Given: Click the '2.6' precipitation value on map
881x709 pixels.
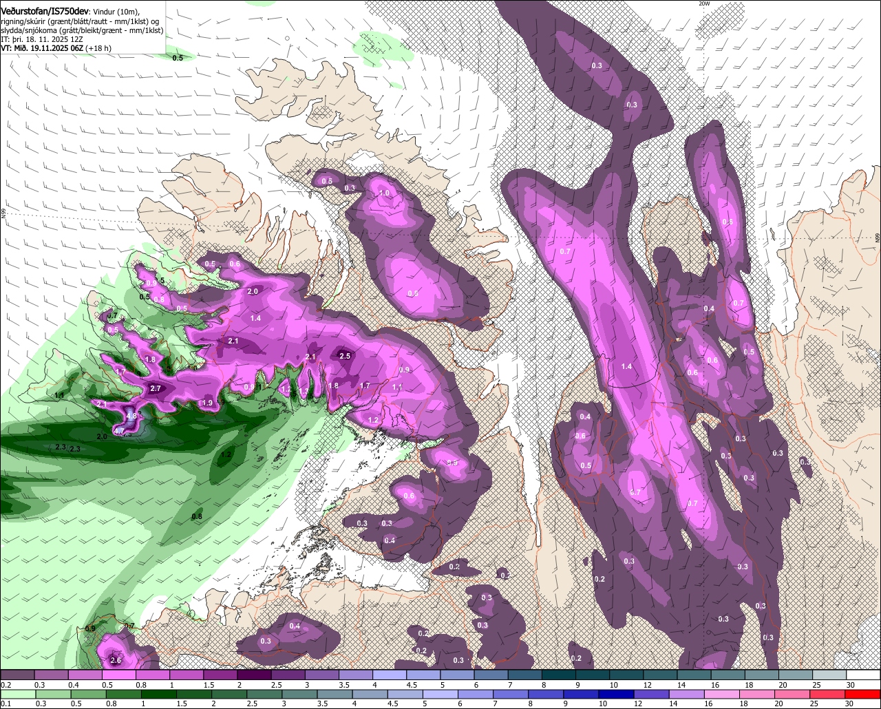Looking at the screenshot, I should tap(116, 660).
